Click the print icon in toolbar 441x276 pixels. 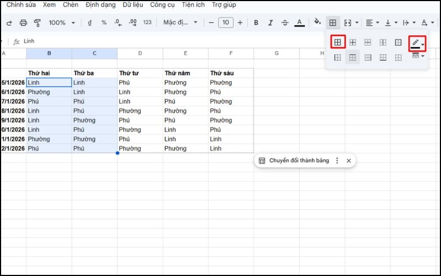click(x=23, y=23)
